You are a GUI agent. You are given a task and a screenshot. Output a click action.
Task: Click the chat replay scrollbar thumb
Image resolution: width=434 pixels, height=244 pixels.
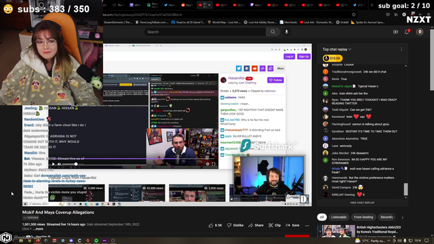406,189
